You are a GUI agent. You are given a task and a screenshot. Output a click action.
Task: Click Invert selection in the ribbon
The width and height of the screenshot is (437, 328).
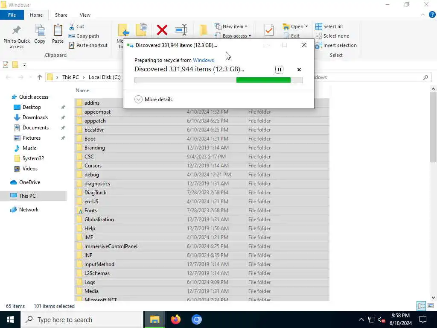[x=336, y=45]
